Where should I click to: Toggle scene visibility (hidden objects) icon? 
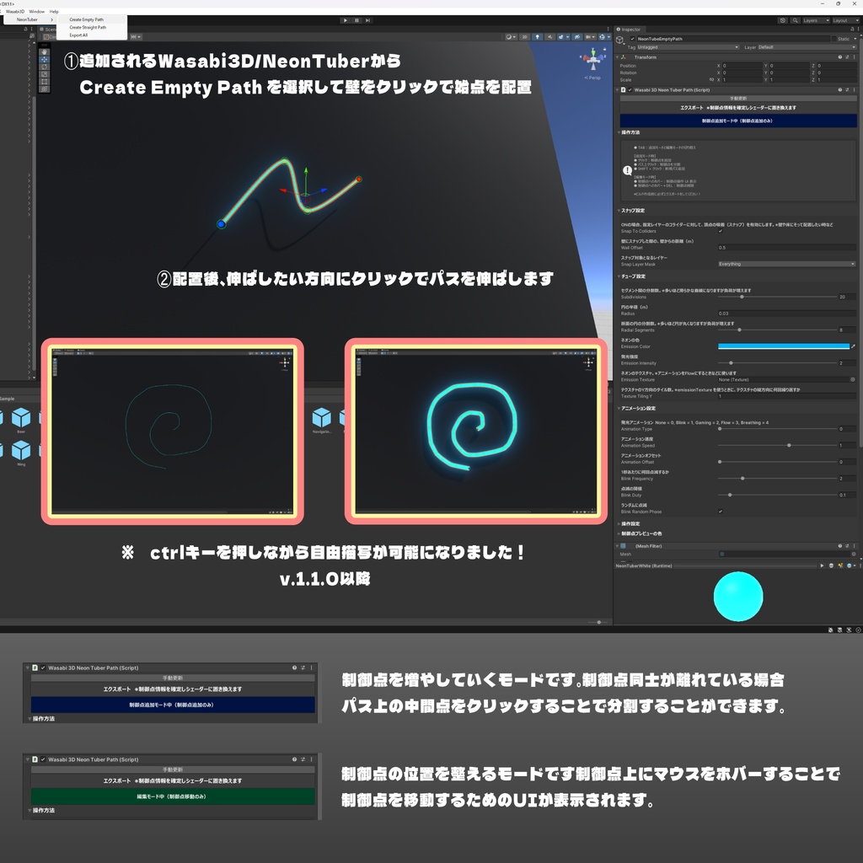pos(576,37)
